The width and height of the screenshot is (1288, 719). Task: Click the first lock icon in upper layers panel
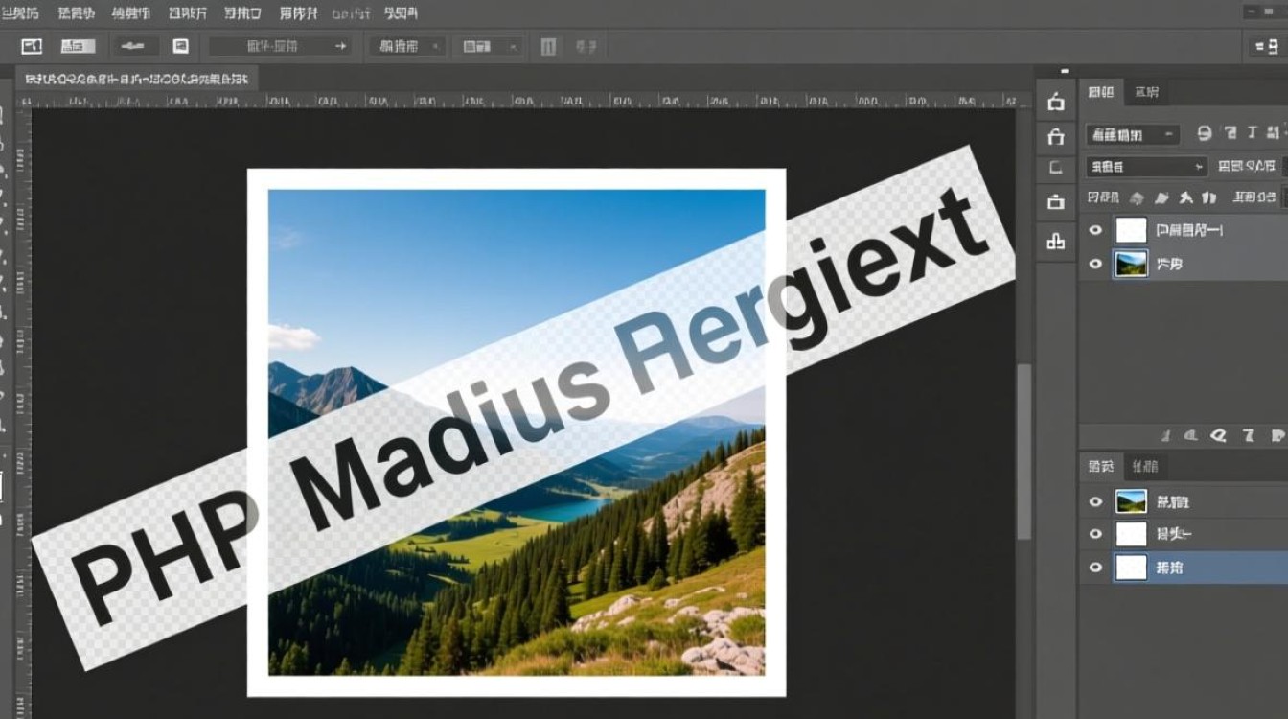(1137, 197)
